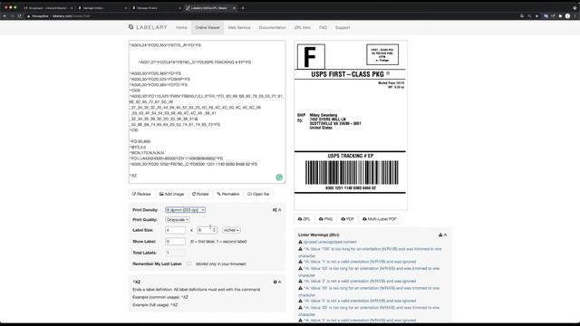Download the label as PDF
The image size is (580, 326).
click(x=347, y=219)
